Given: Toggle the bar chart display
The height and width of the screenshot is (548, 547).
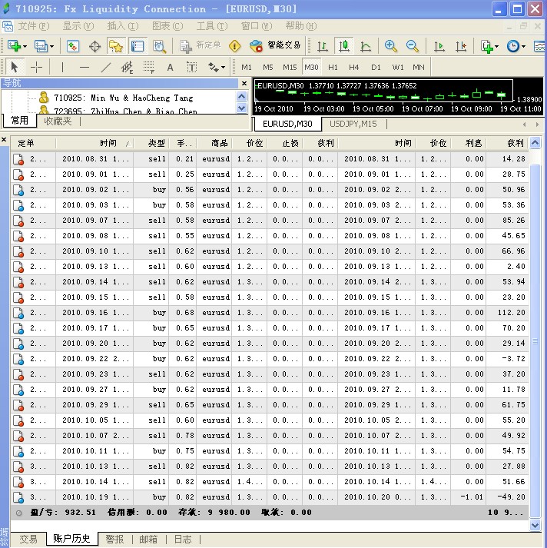Looking at the screenshot, I should [322, 46].
